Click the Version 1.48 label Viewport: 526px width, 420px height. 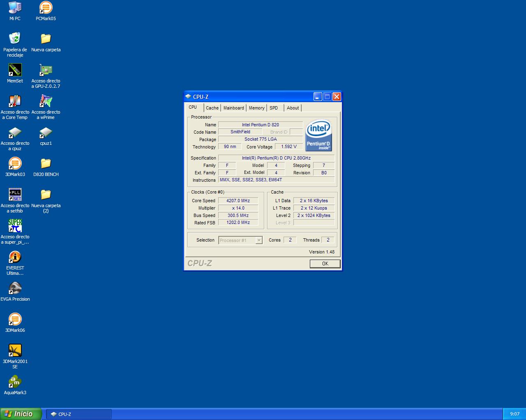point(322,252)
